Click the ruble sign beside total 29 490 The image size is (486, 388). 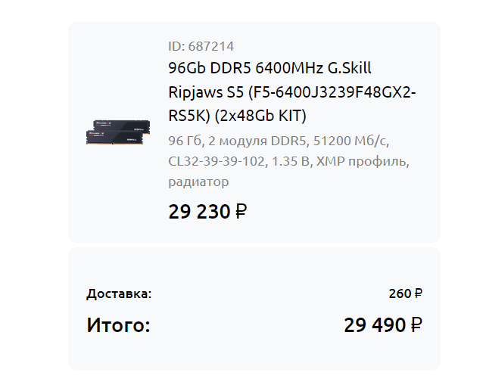(416, 325)
